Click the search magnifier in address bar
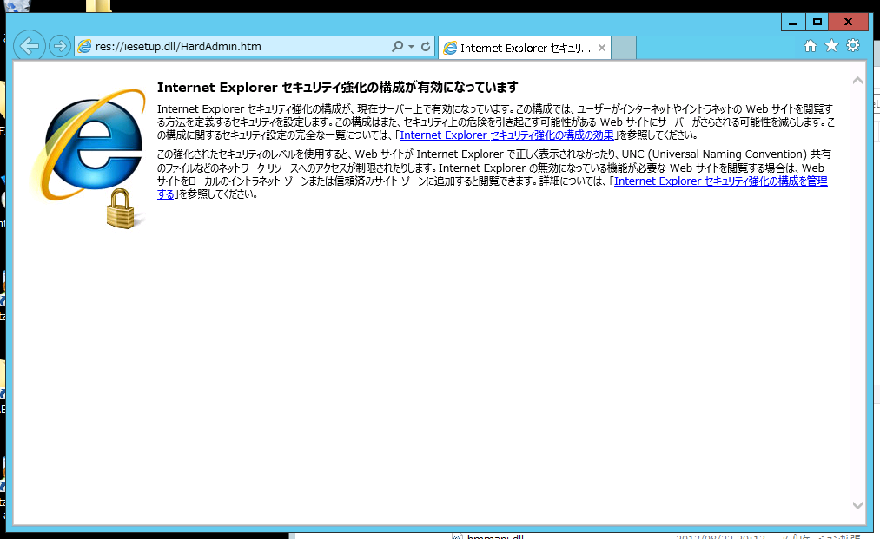Viewport: 880px width, 539px height. coord(397,47)
